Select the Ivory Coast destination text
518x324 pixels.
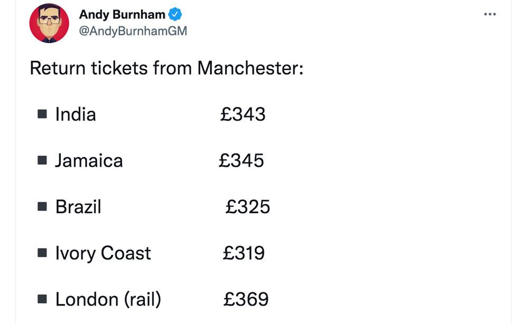103,253
